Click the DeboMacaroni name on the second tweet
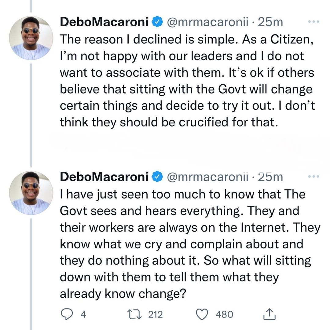330x330 pixels. coord(104,177)
